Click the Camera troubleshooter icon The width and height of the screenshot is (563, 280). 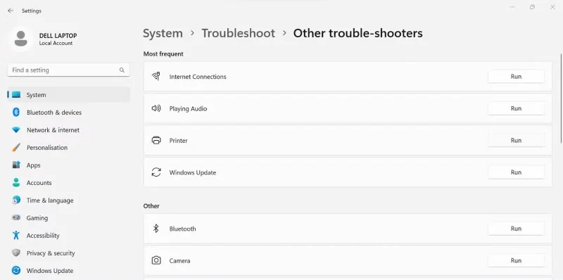pyautogui.click(x=156, y=260)
